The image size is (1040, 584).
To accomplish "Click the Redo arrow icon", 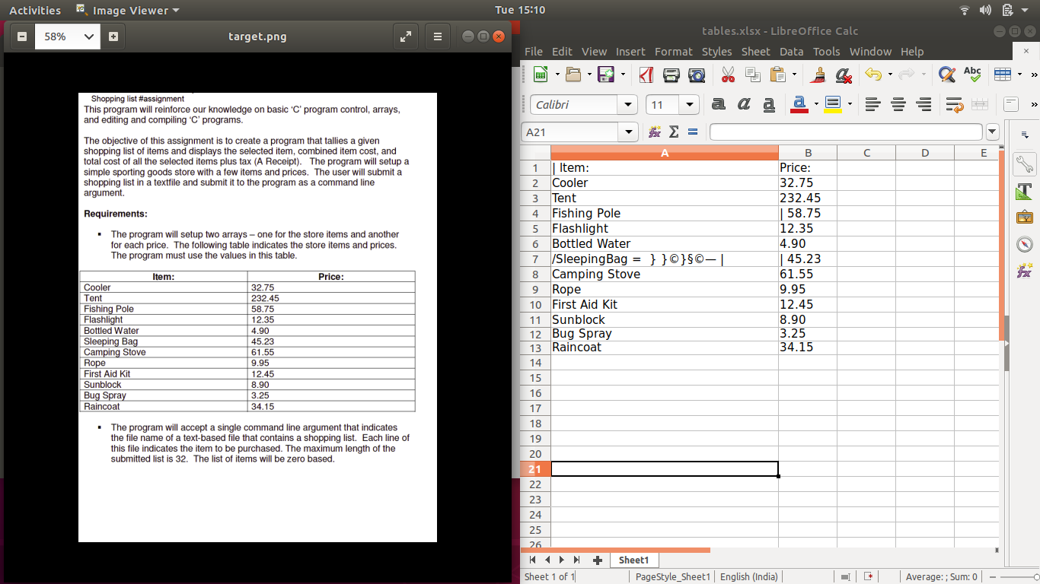I will [906, 75].
